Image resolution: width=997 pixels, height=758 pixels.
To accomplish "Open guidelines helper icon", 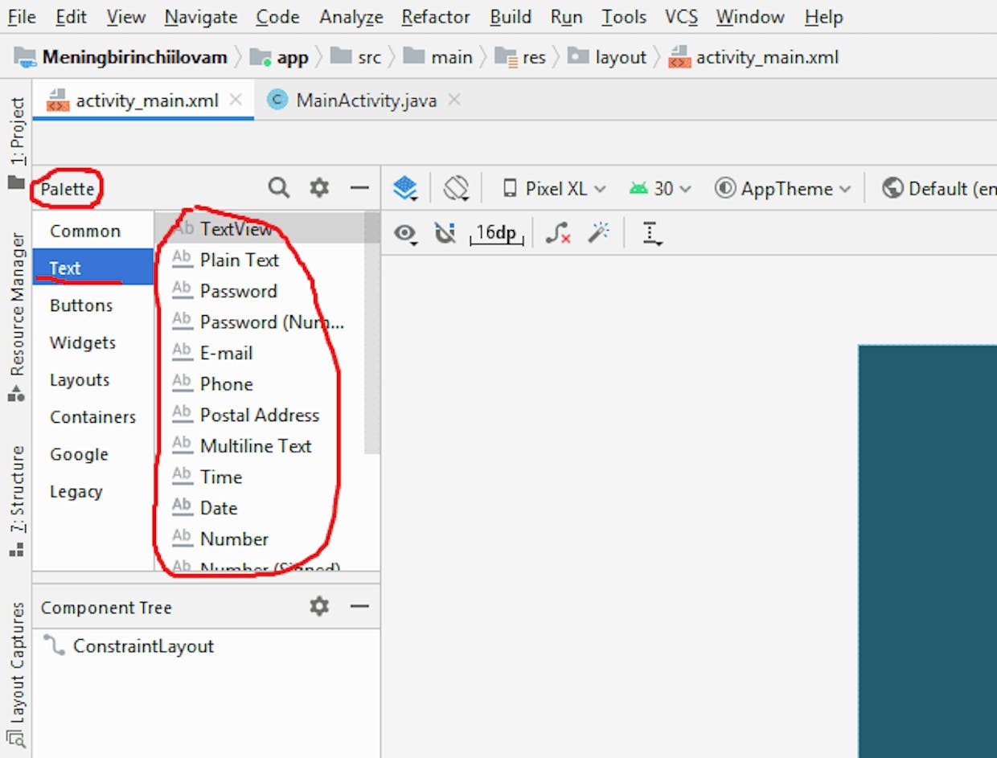I will (651, 234).
